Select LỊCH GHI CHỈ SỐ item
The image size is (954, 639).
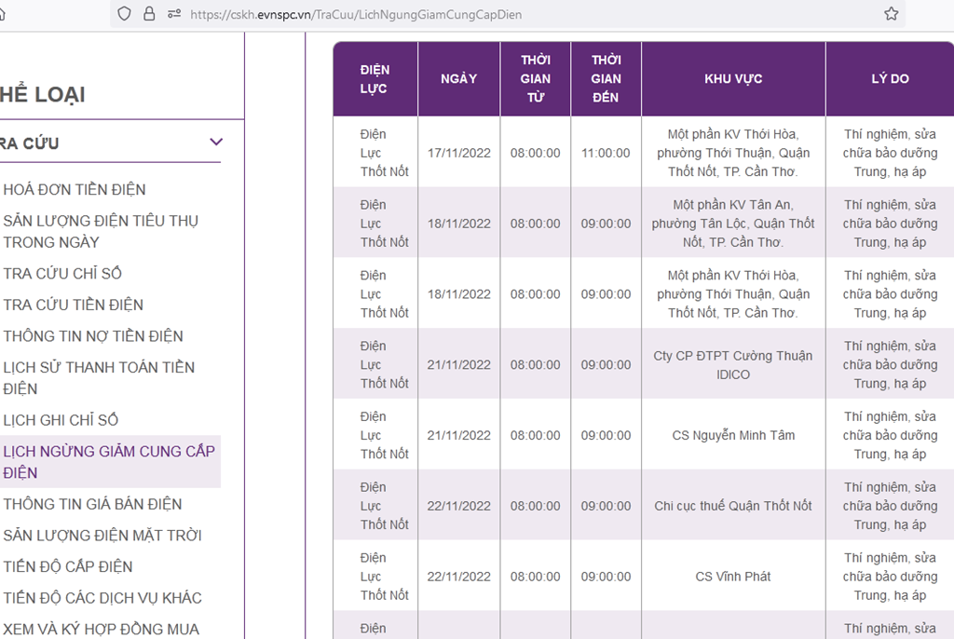coord(61,420)
